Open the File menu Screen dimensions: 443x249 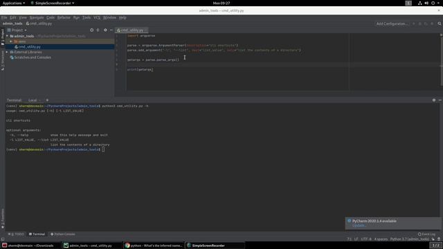[4, 17]
